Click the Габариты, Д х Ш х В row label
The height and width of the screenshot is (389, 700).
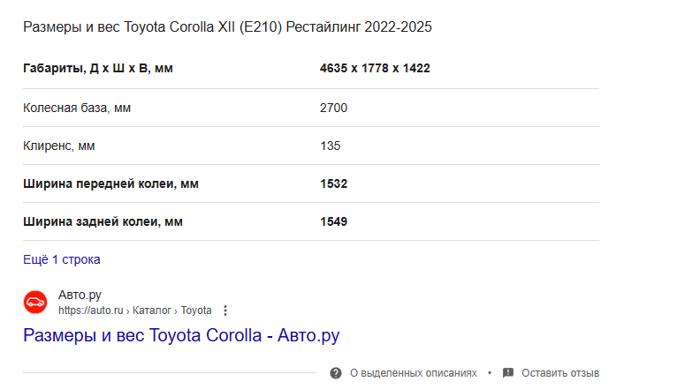pos(98,68)
